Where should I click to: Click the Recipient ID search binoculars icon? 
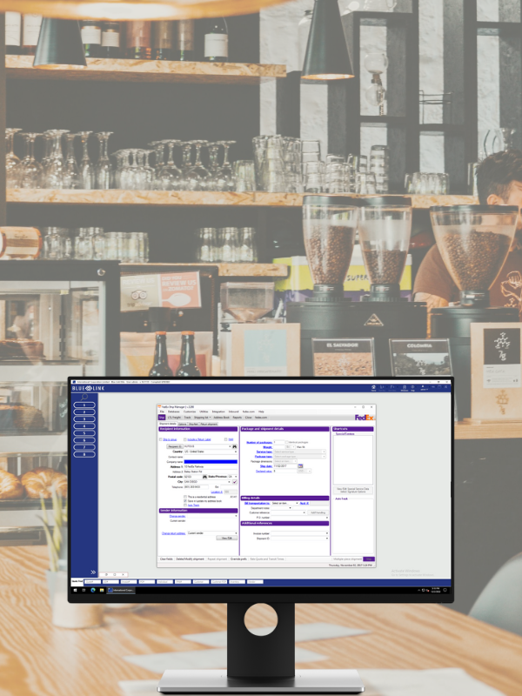(235, 445)
